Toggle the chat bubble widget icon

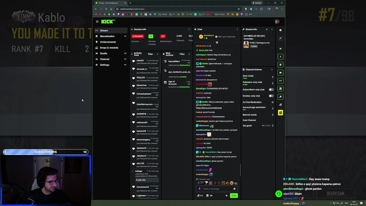[281, 73]
